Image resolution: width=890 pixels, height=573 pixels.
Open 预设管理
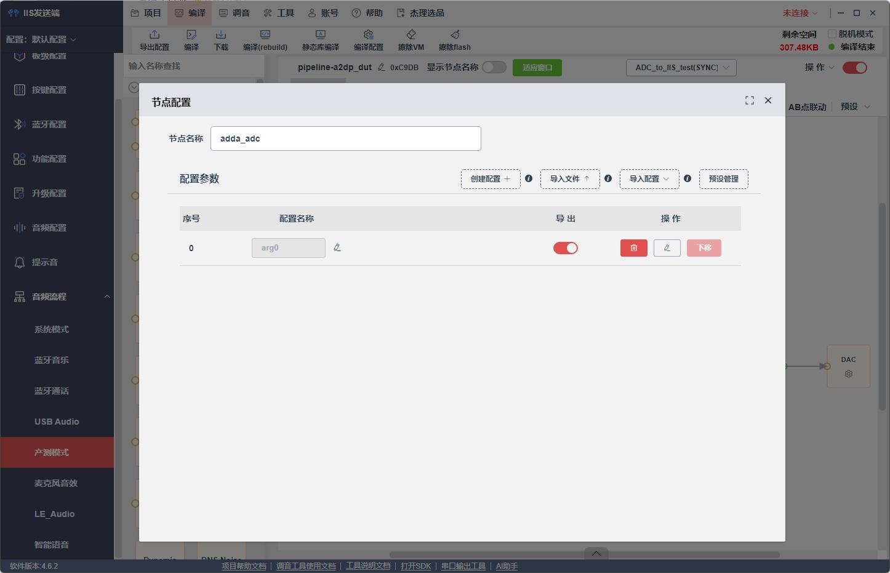724,179
